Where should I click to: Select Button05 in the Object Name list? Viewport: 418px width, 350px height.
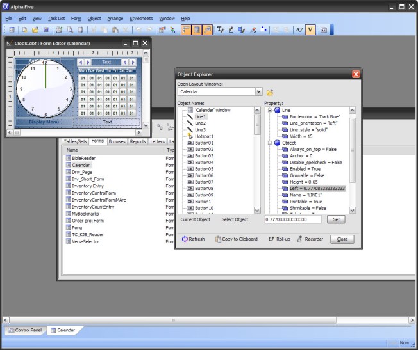click(204, 169)
